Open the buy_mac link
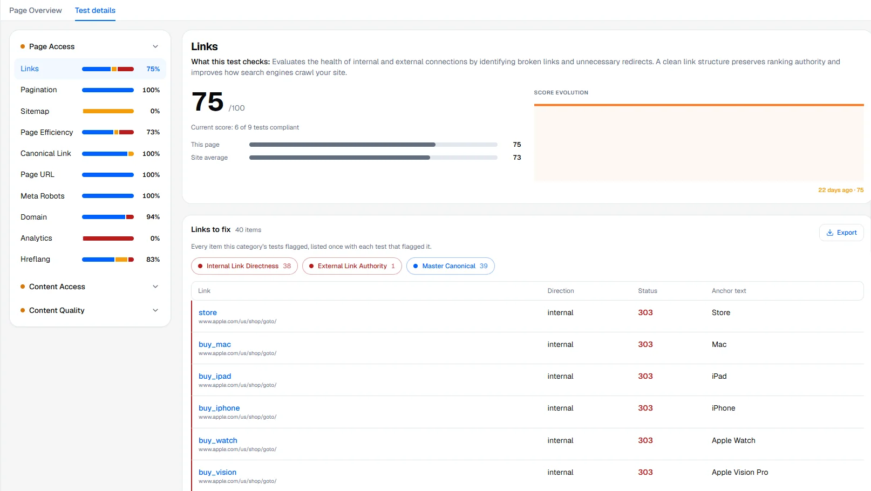This screenshot has width=871, height=491. (215, 344)
